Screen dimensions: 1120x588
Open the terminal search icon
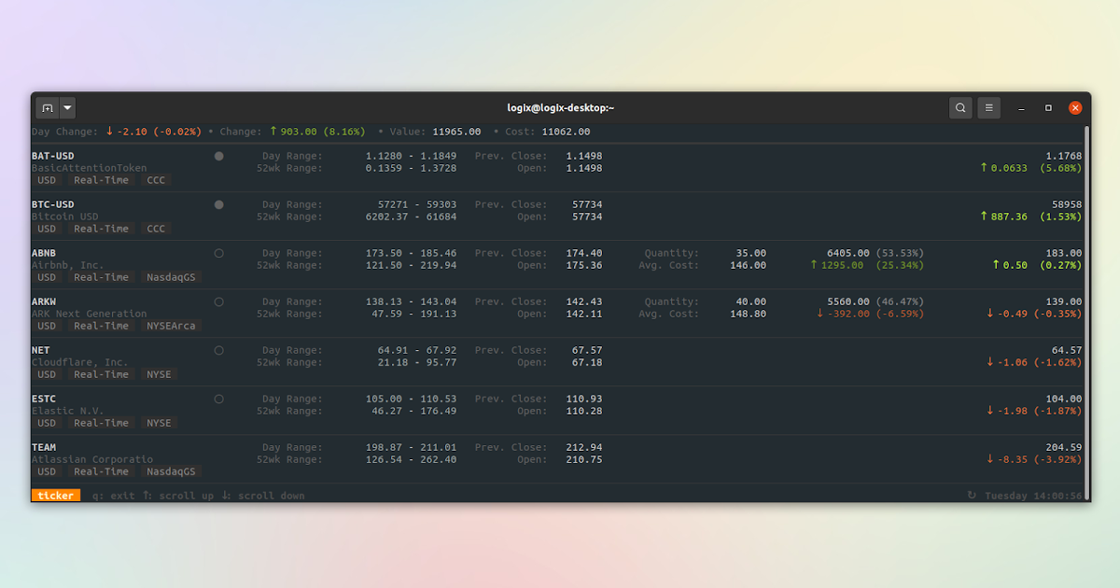(x=960, y=108)
